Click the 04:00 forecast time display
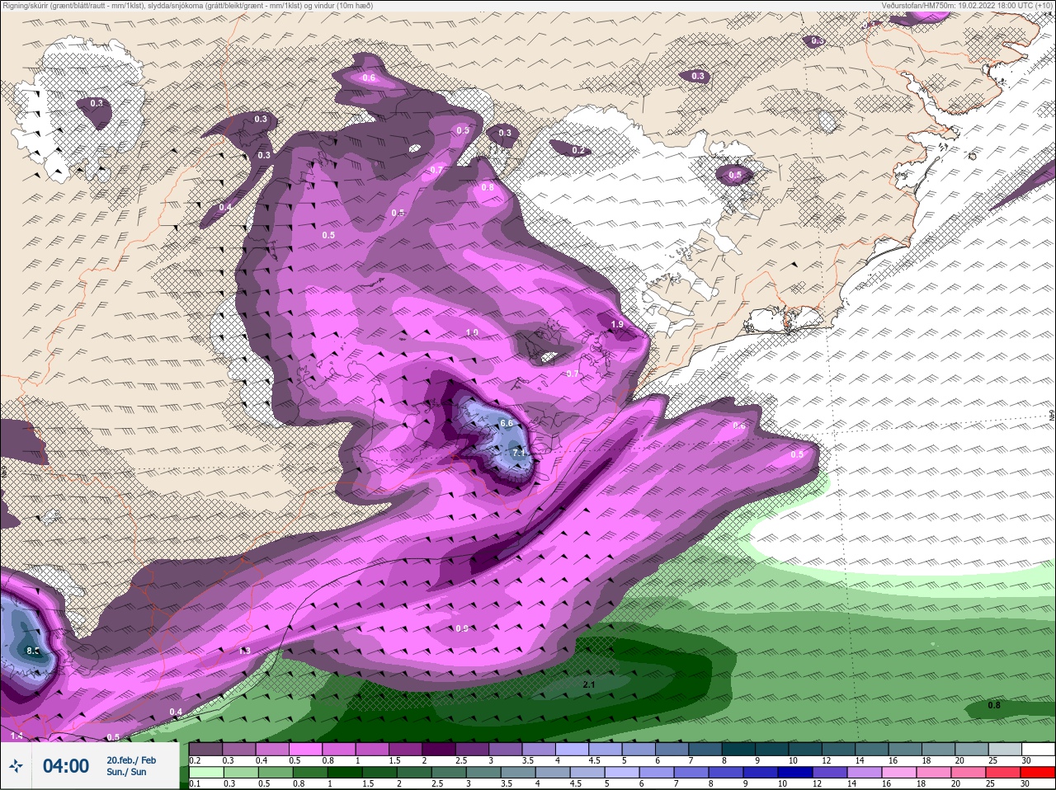This screenshot has width=1056, height=790. coord(66,766)
